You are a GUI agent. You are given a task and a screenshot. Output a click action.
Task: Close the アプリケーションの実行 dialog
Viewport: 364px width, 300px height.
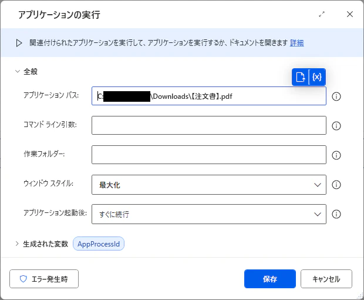(350, 14)
